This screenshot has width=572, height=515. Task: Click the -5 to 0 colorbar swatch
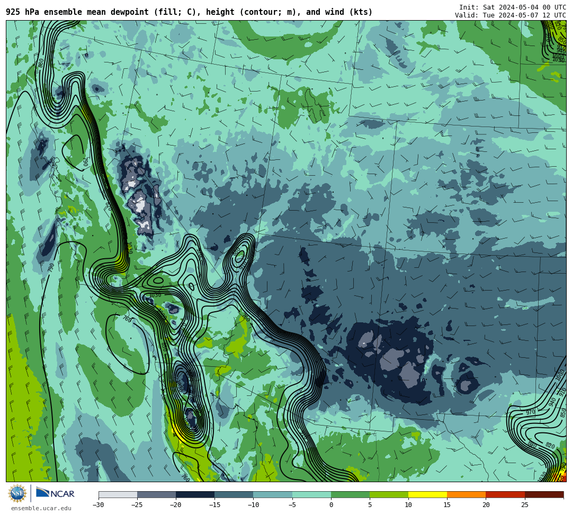point(311,494)
